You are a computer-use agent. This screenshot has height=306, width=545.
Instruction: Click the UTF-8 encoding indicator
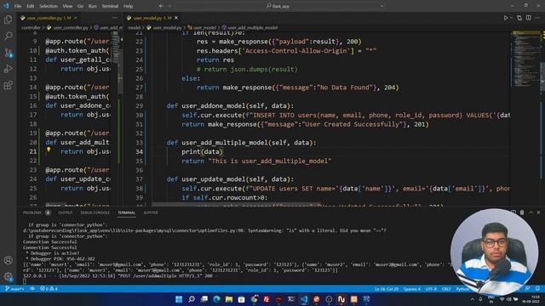431,289
